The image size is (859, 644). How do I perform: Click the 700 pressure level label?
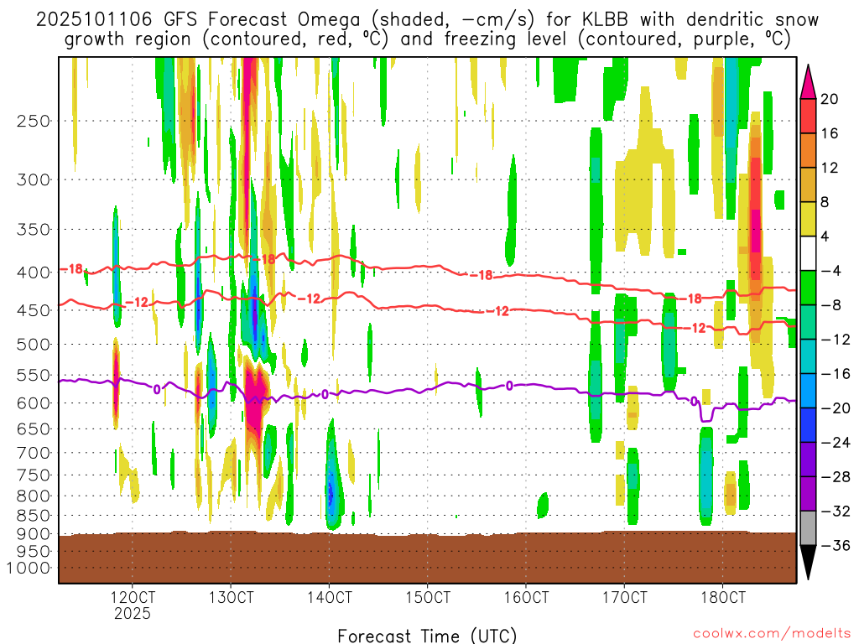click(x=34, y=453)
